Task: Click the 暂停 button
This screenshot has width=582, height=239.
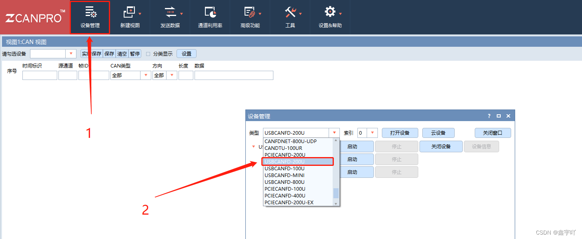Action: pos(135,54)
